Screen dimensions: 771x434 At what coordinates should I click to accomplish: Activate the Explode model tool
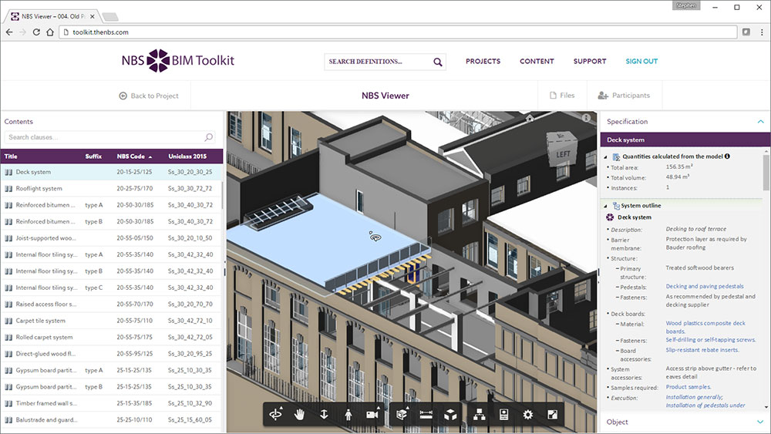450,414
